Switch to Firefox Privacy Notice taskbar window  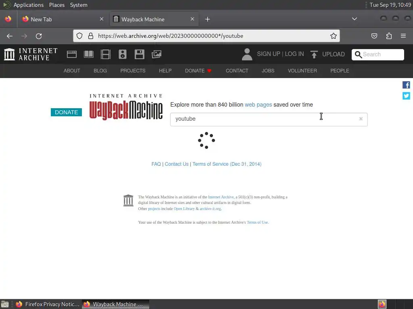coord(48,304)
